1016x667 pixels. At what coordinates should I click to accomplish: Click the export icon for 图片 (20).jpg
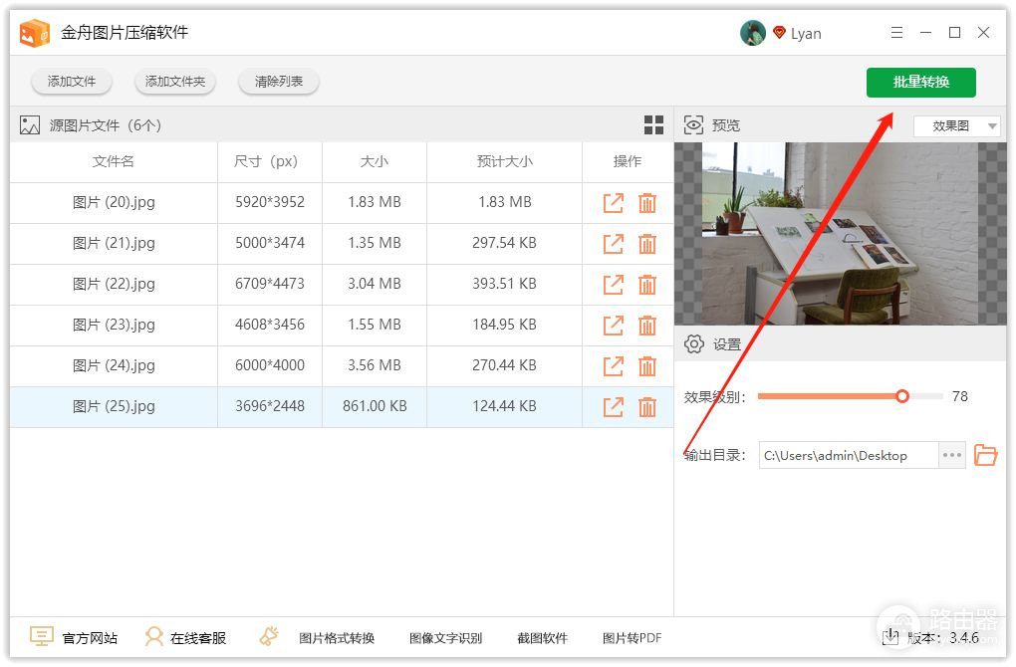614,203
